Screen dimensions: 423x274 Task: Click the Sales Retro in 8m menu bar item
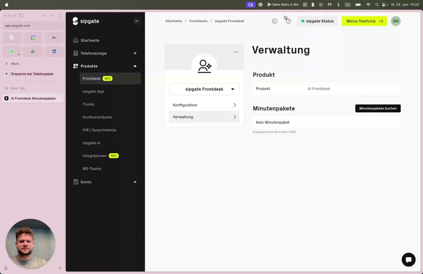283,5
